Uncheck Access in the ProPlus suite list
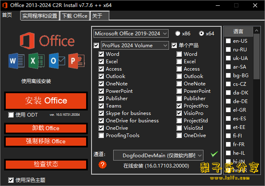265x186 pixels. click(101, 69)
